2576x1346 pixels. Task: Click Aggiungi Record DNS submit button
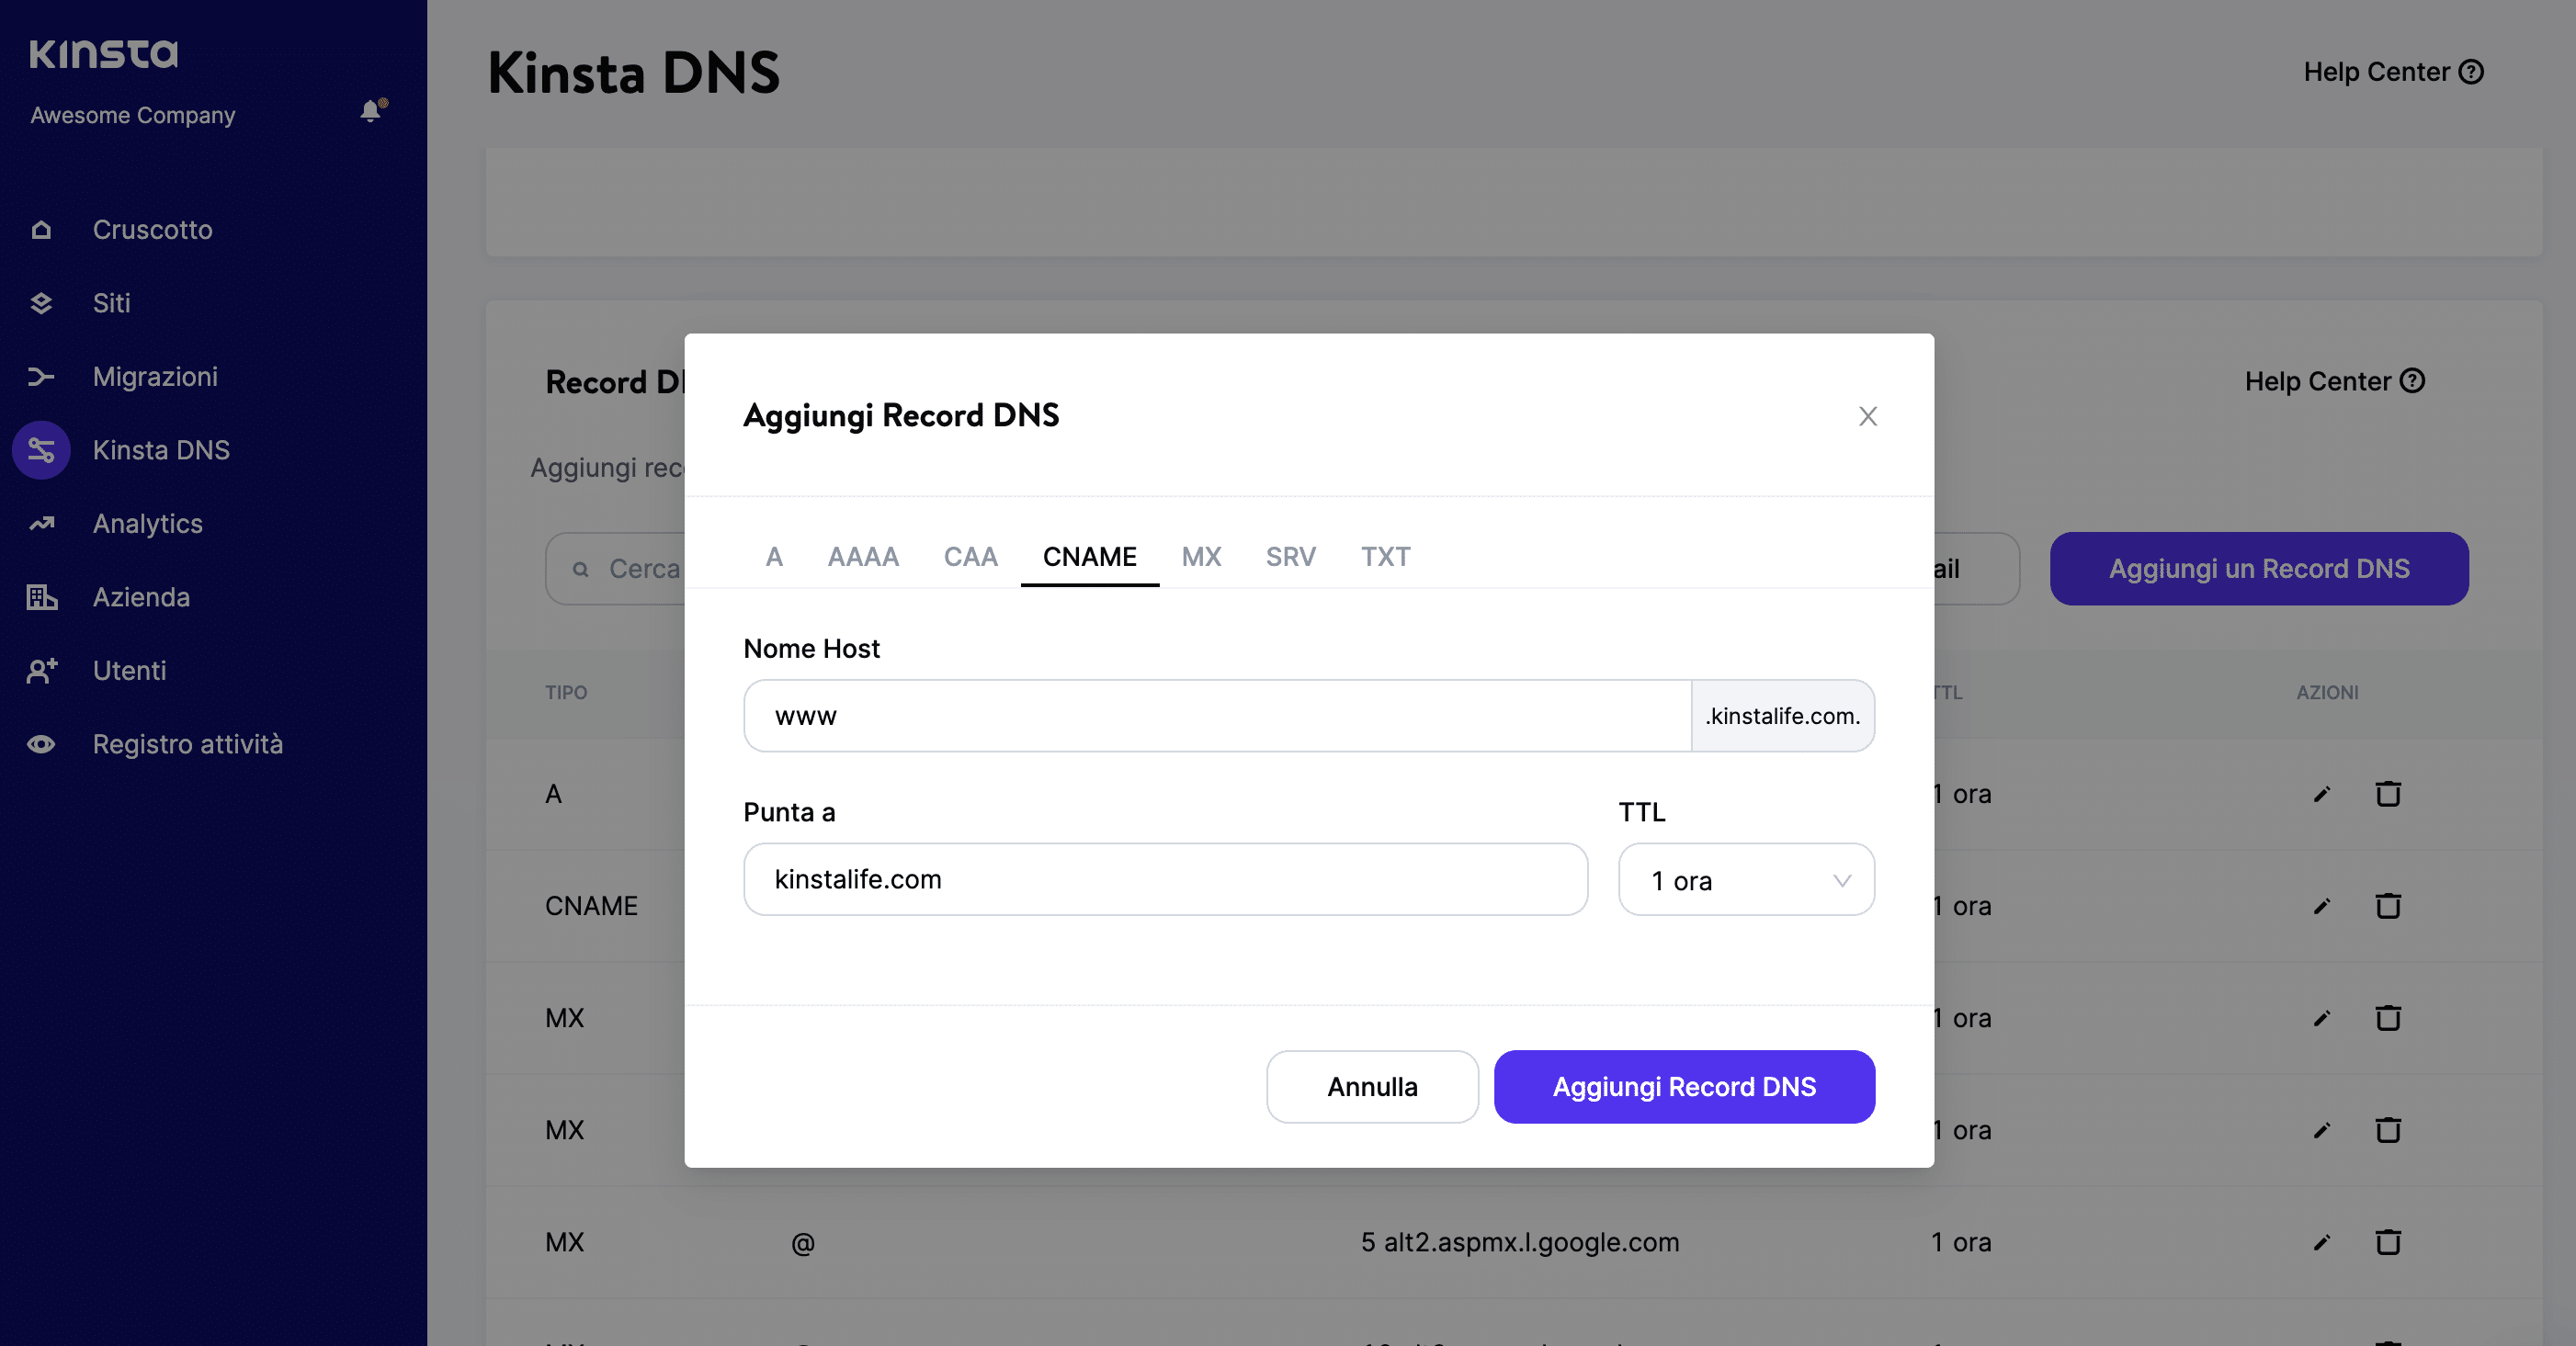(x=1684, y=1086)
